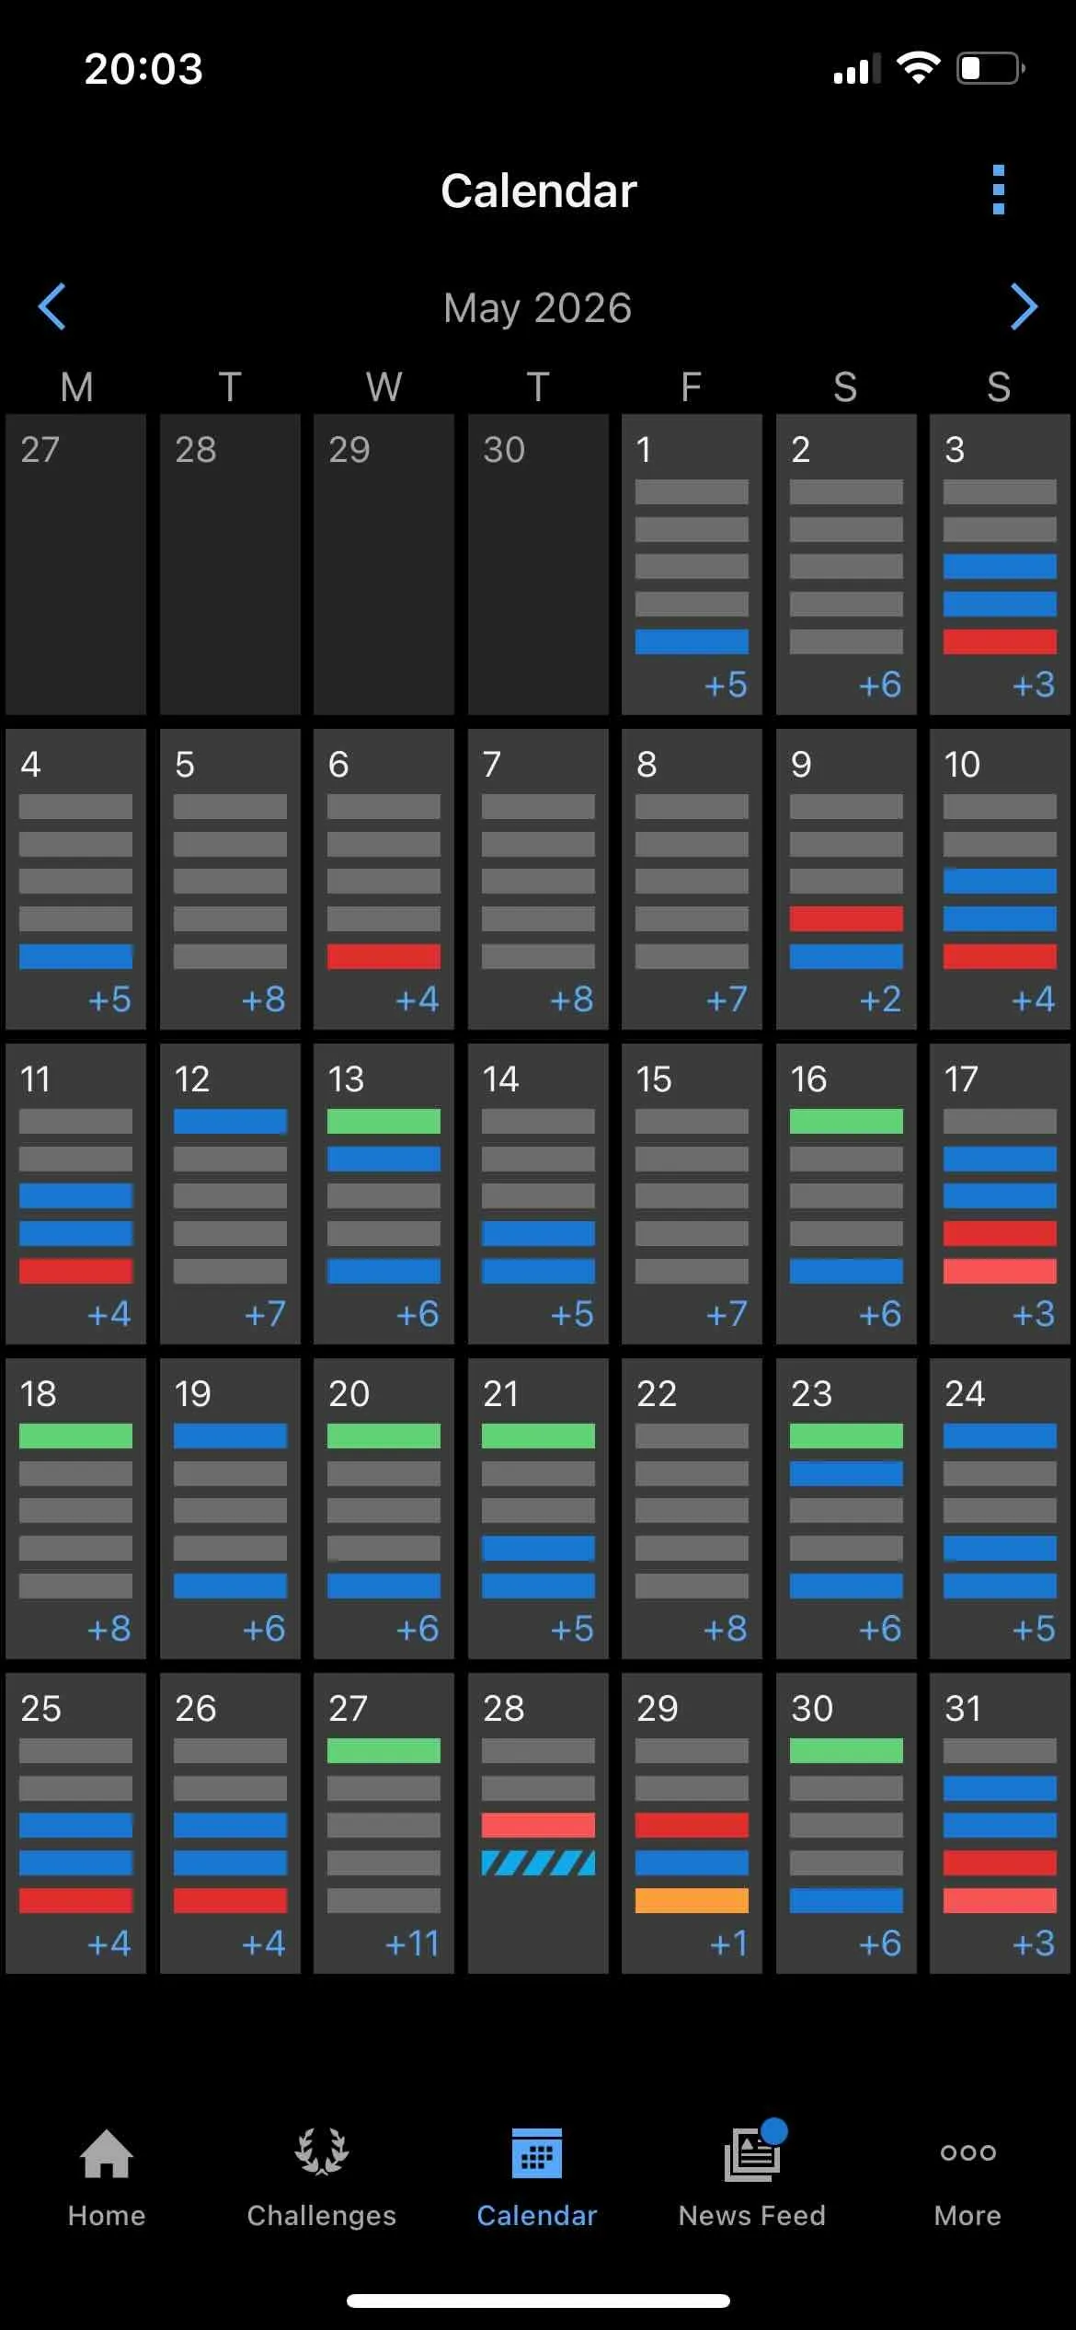The height and width of the screenshot is (2330, 1076).
Task: Open day 19 cell
Action: (230, 1508)
